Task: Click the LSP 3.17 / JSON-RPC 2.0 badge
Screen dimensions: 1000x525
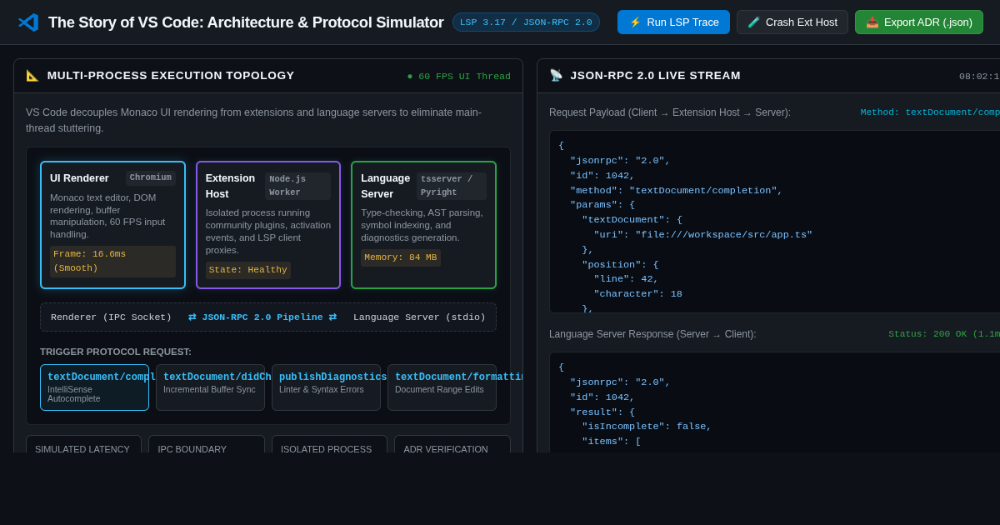Action: 526,22
